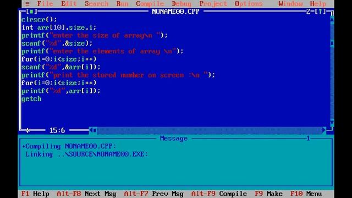Click the 'enter the size of array' printf line
352x198 pixels.
pyautogui.click(x=94, y=35)
